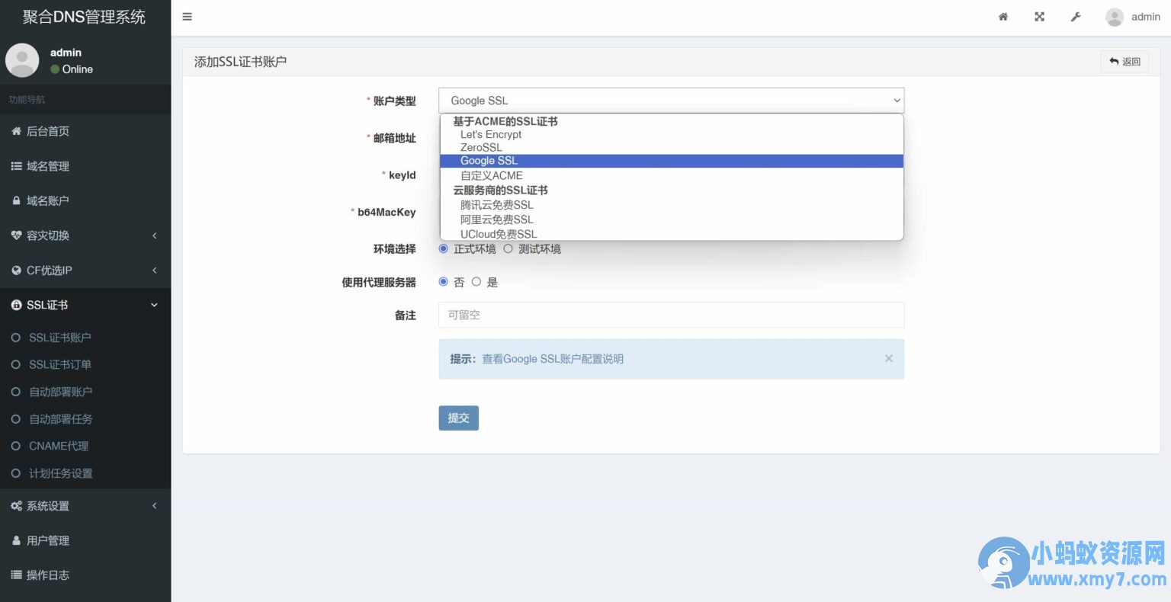Select 否 for proxy server
Image resolution: width=1171 pixels, height=602 pixels.
tap(444, 281)
